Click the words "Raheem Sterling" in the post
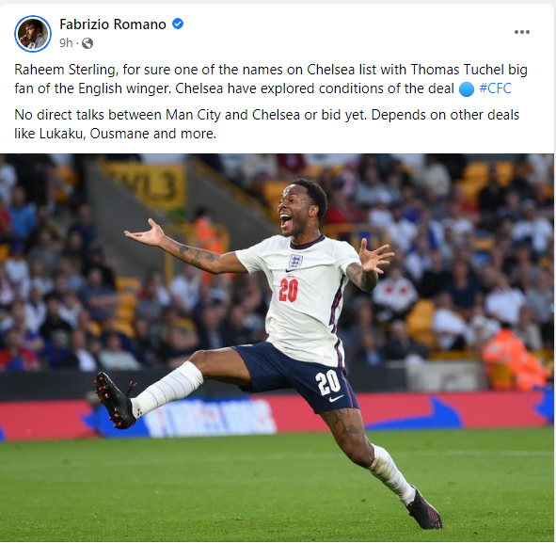Screen dimensions: 556x543 tap(65, 70)
